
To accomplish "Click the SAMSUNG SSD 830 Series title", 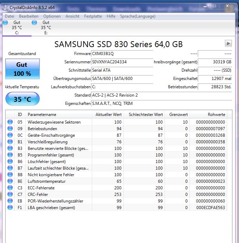I will pos(118,44).
